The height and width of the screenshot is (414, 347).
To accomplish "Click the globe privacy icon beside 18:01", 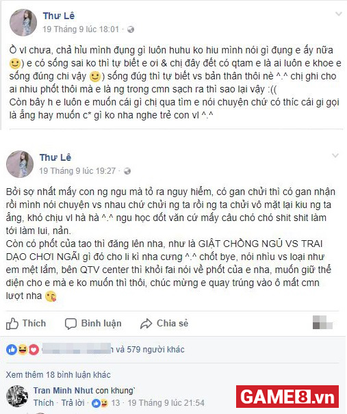I will 131,29.
